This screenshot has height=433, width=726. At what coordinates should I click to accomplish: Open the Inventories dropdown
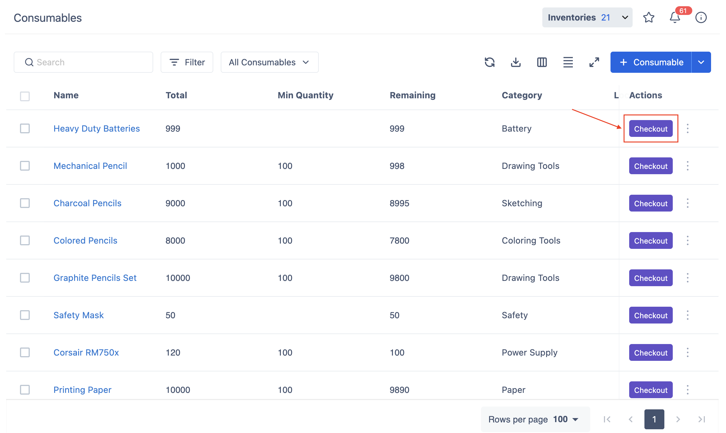coord(587,17)
